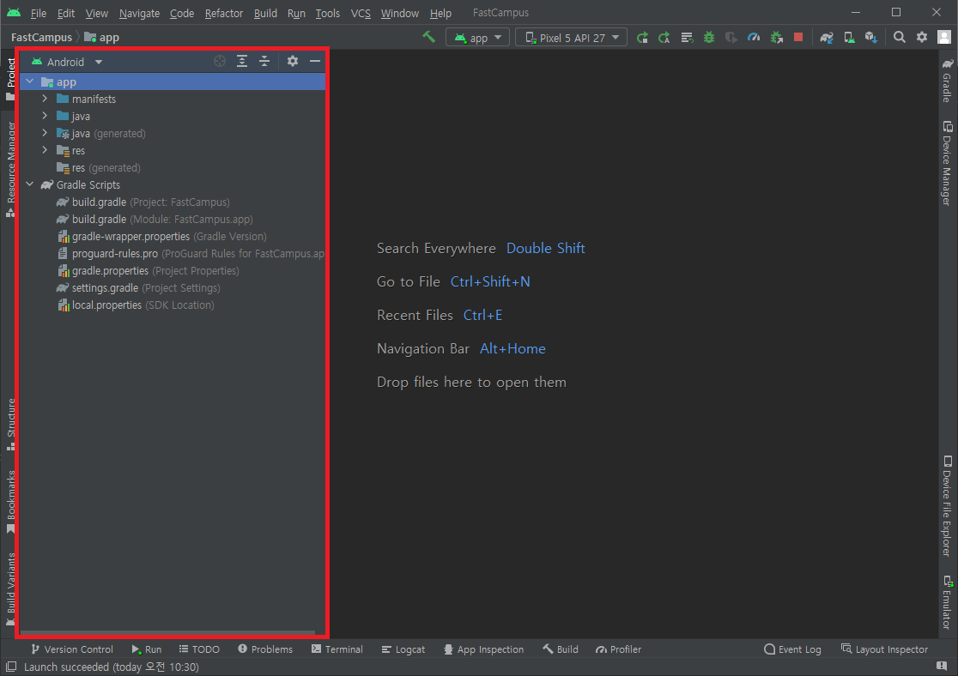Click tool windows quick access icon in status bar
The width and height of the screenshot is (958, 676).
tap(11, 667)
